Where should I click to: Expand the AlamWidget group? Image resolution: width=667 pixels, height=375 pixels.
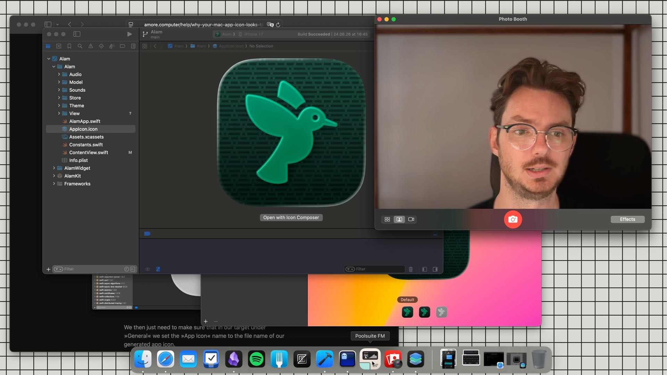tap(54, 168)
